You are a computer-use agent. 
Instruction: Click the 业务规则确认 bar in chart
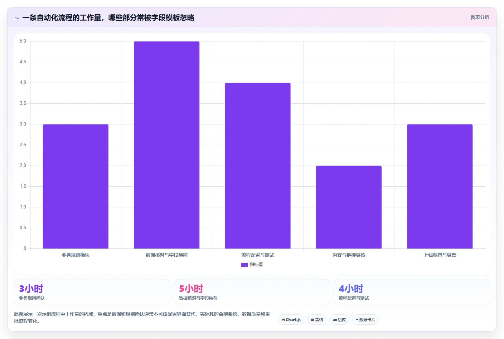click(76, 186)
